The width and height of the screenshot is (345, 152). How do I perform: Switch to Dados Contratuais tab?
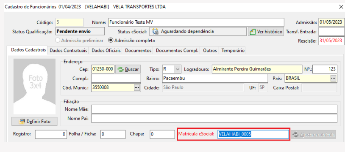68,51
